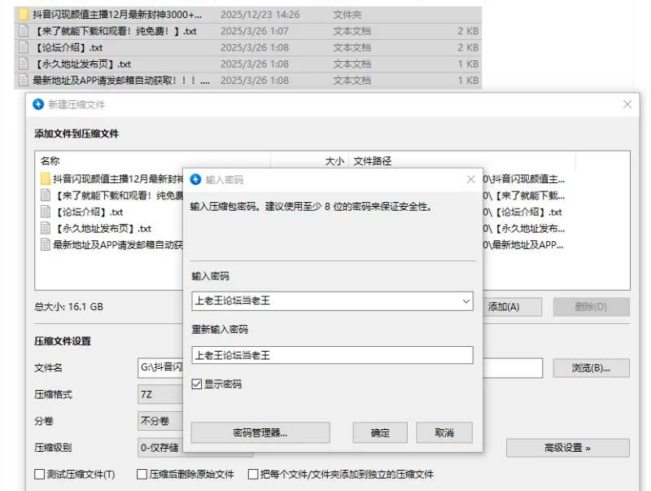Click the date 2025/12/23 14:26 in explorer
This screenshot has height=491, width=651.
[x=260, y=15]
